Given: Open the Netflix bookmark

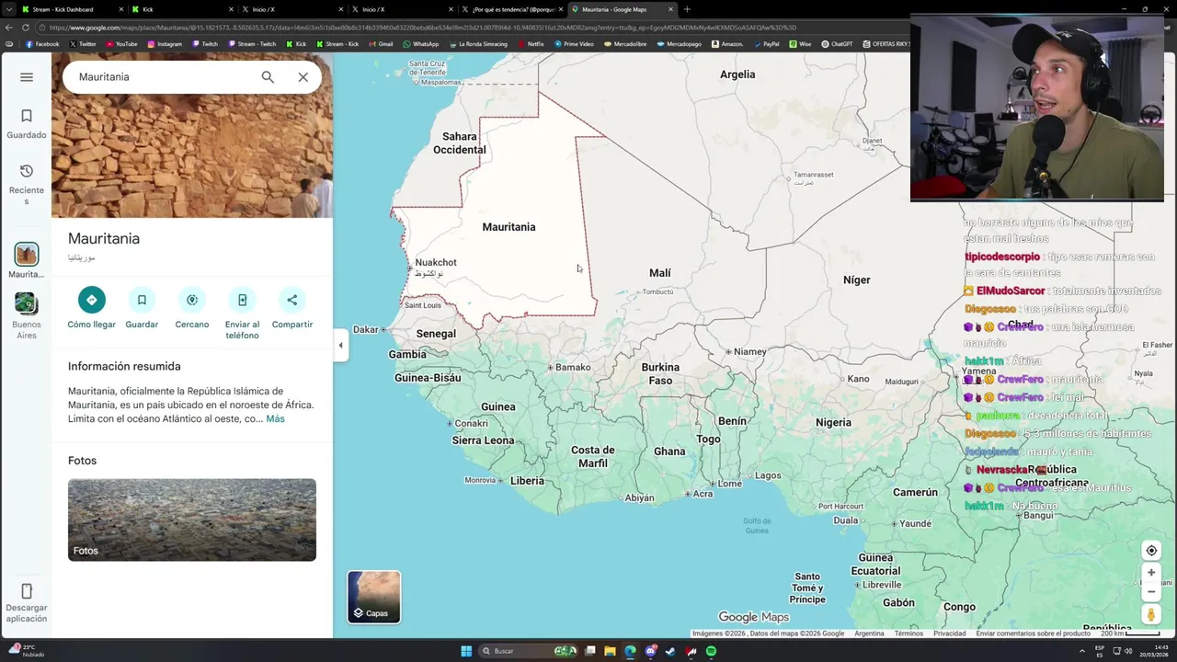Looking at the screenshot, I should pos(531,44).
